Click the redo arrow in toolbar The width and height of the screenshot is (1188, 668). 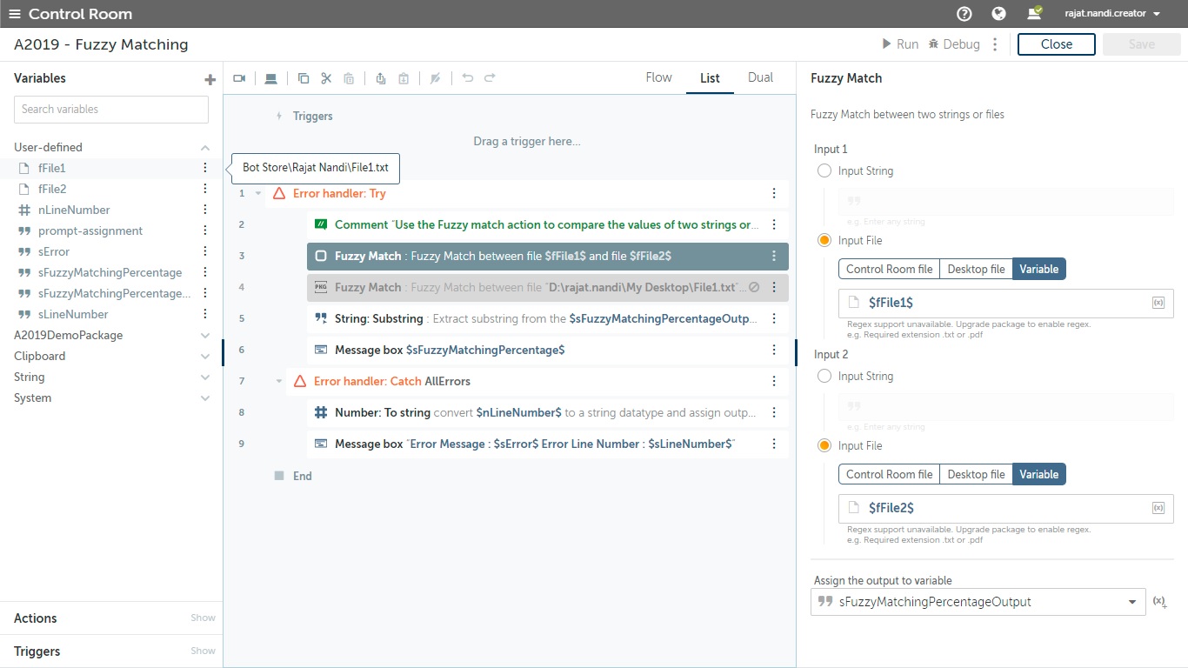[490, 78]
